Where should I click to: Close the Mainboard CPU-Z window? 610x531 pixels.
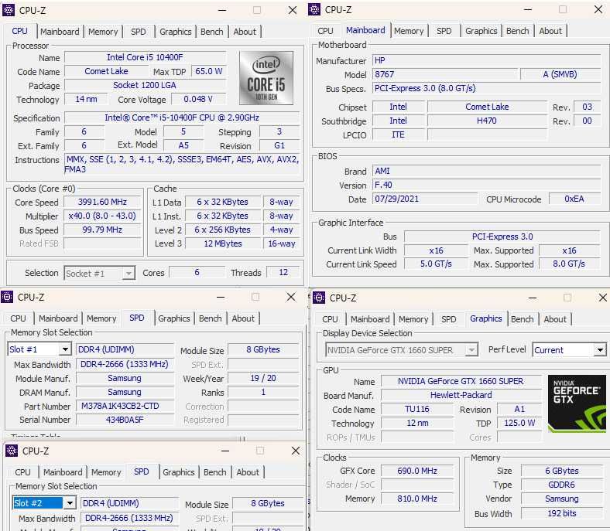tap(598, 9)
